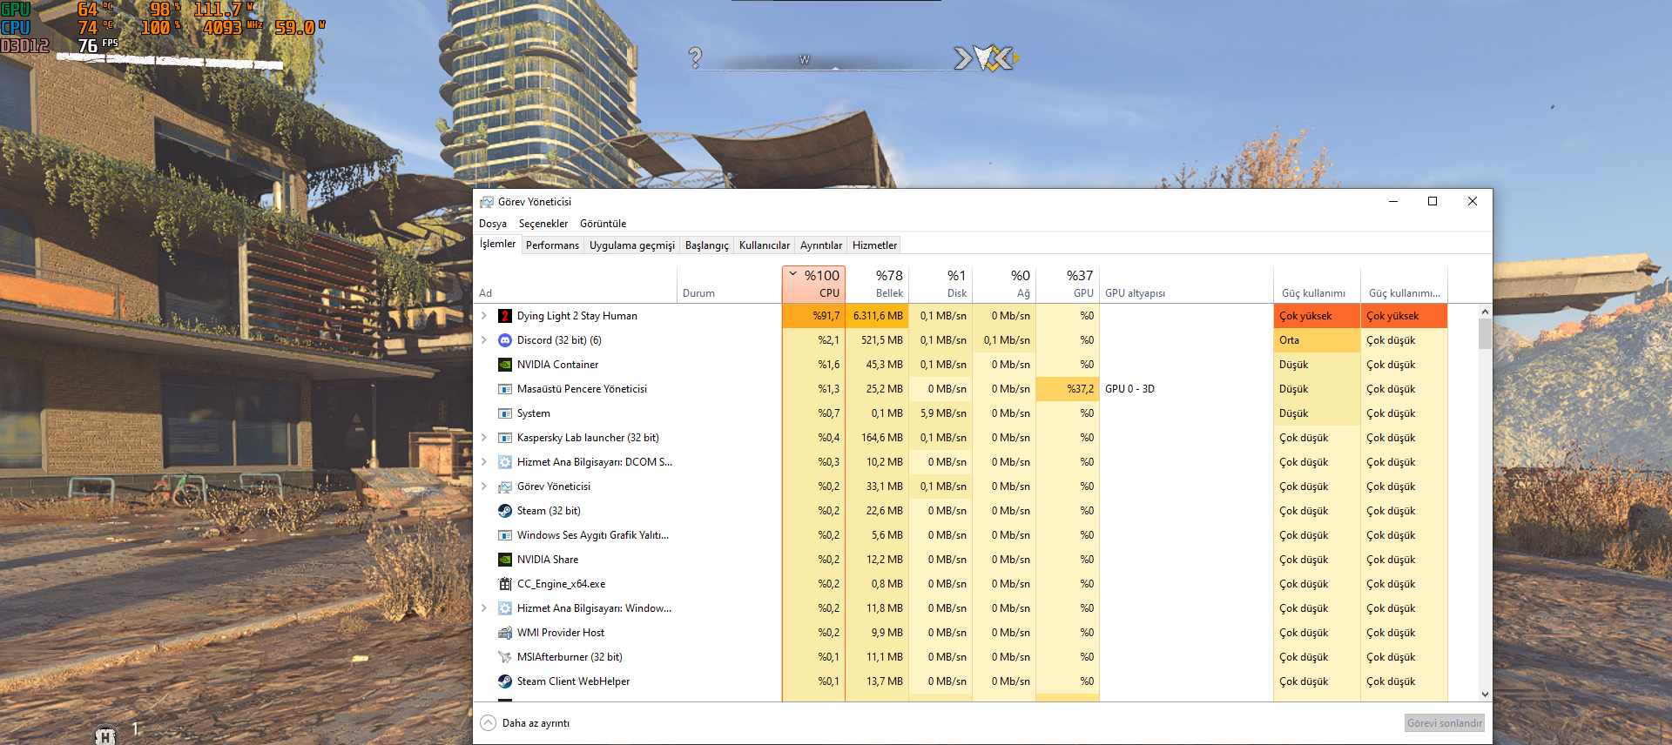Click the Discord process icon
1672x745 pixels.
(505, 340)
